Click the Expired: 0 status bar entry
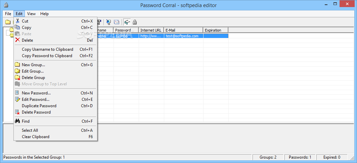Viewport: 357px width, 163px height. (x=332, y=157)
